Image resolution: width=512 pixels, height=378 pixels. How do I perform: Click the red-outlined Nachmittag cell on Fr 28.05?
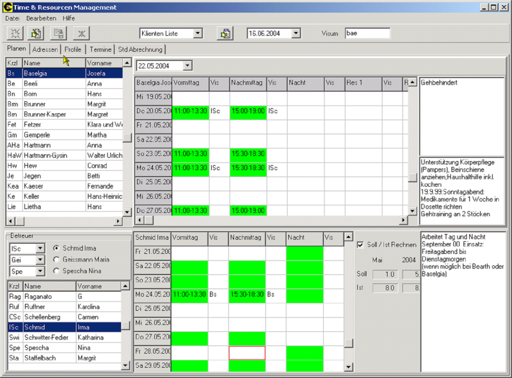(x=247, y=353)
